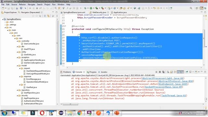Click the Open Perspective icon
Image resolution: width=208 pixels, height=117 pixels.
tap(197, 8)
